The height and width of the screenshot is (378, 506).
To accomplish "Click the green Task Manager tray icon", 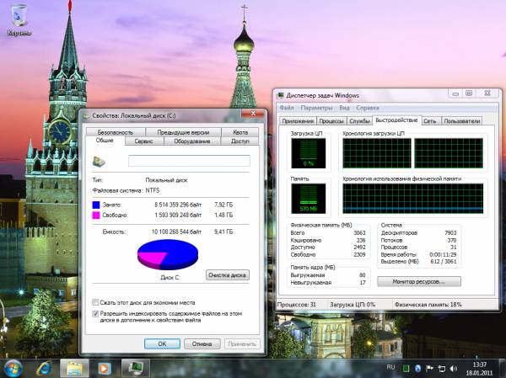I will click(x=406, y=369).
